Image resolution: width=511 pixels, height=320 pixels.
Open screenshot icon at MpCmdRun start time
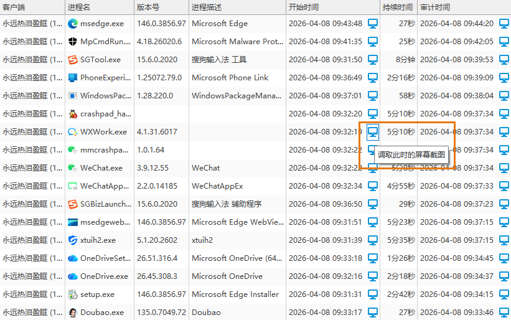373,41
